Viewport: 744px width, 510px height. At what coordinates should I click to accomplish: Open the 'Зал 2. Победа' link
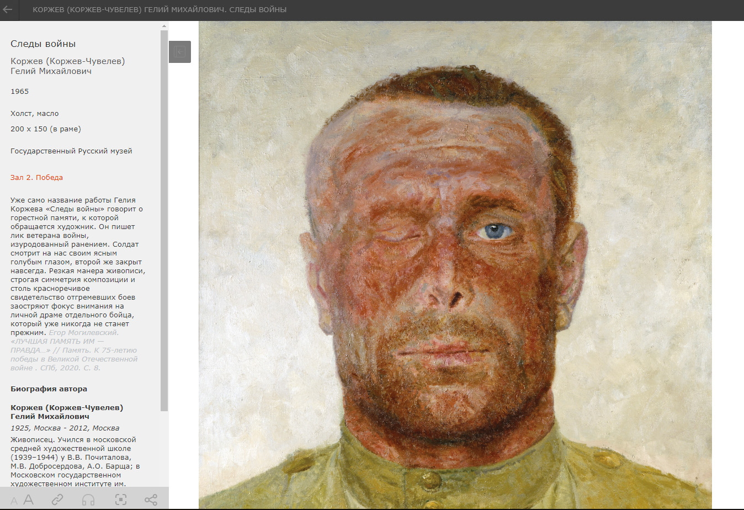(36, 178)
